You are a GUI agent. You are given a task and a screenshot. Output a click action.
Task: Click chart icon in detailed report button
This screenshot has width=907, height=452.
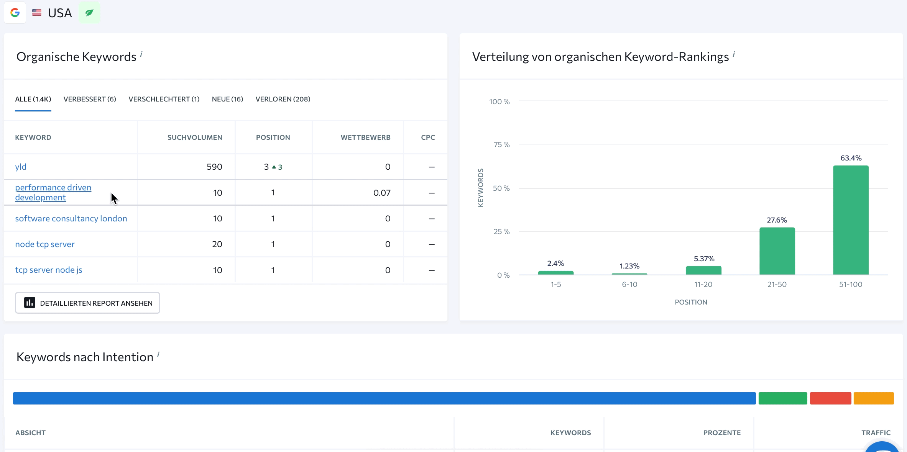tap(30, 303)
